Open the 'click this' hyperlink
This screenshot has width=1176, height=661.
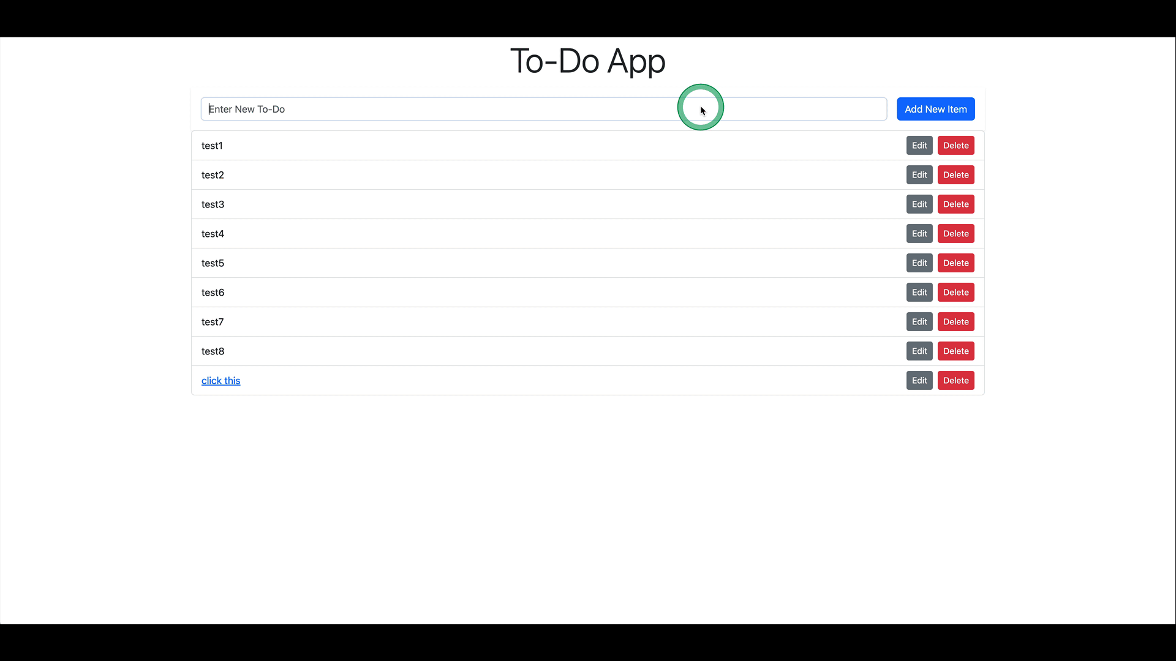click(221, 380)
